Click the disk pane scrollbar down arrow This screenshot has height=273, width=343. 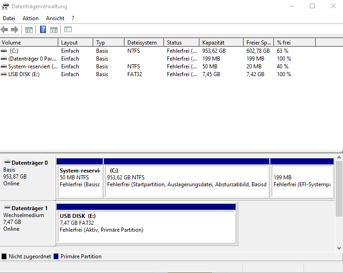click(x=339, y=248)
